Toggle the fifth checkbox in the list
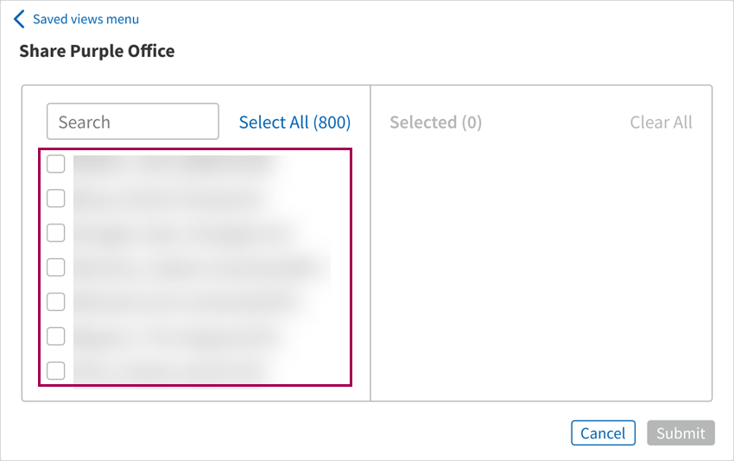 click(56, 302)
